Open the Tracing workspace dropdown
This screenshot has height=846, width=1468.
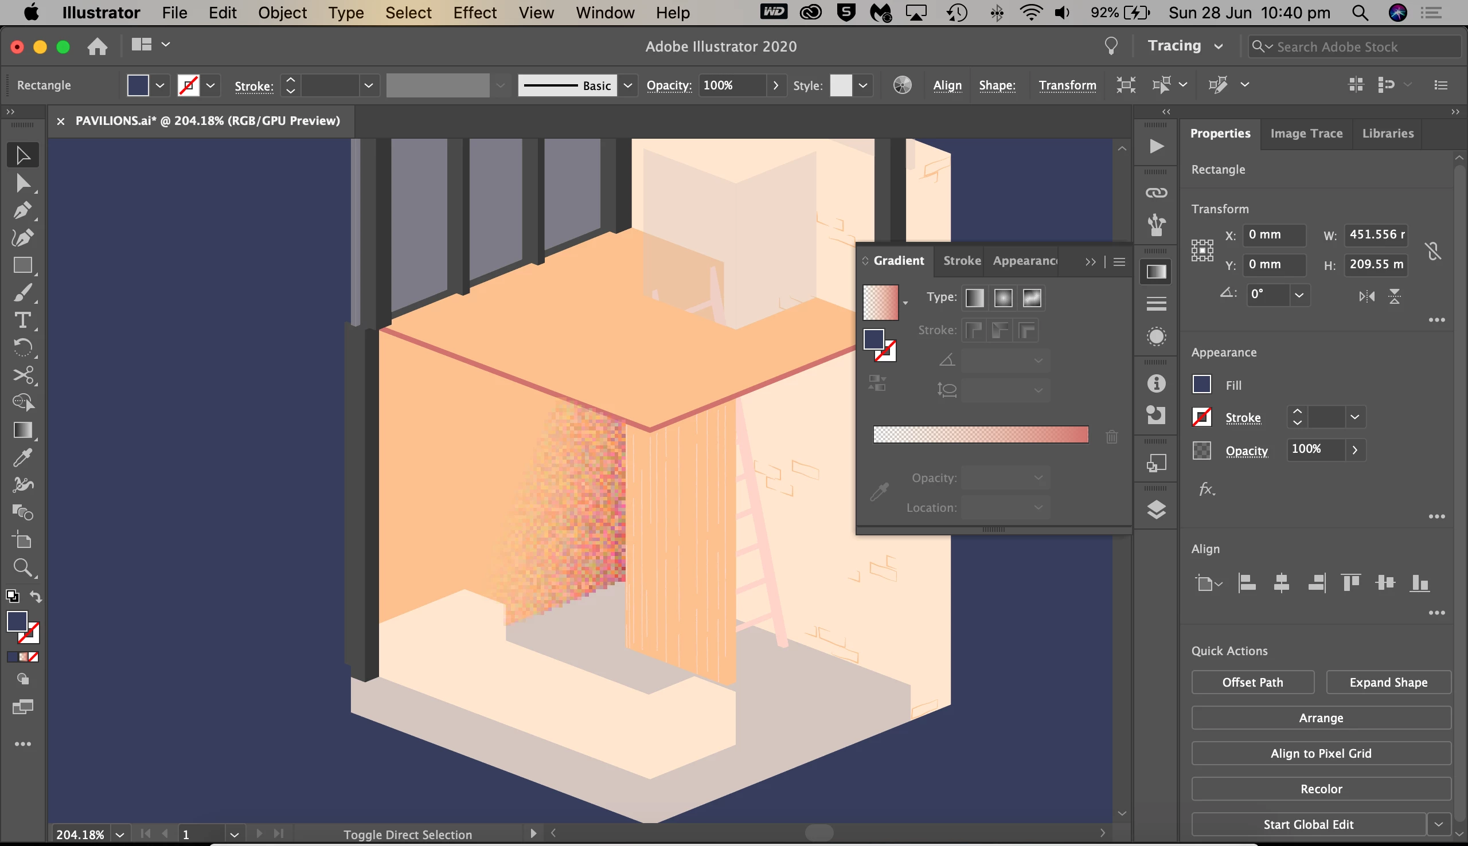(x=1185, y=46)
